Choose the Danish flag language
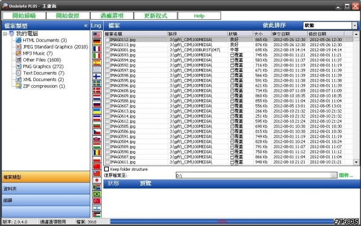Screen dimensions: 361x226 [96, 90]
